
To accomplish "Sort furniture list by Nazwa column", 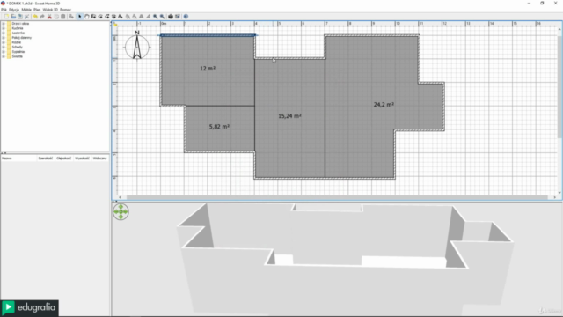I will [18, 158].
